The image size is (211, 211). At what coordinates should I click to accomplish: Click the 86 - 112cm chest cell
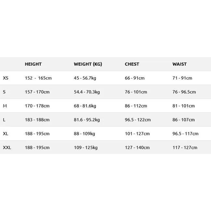pos(136,106)
